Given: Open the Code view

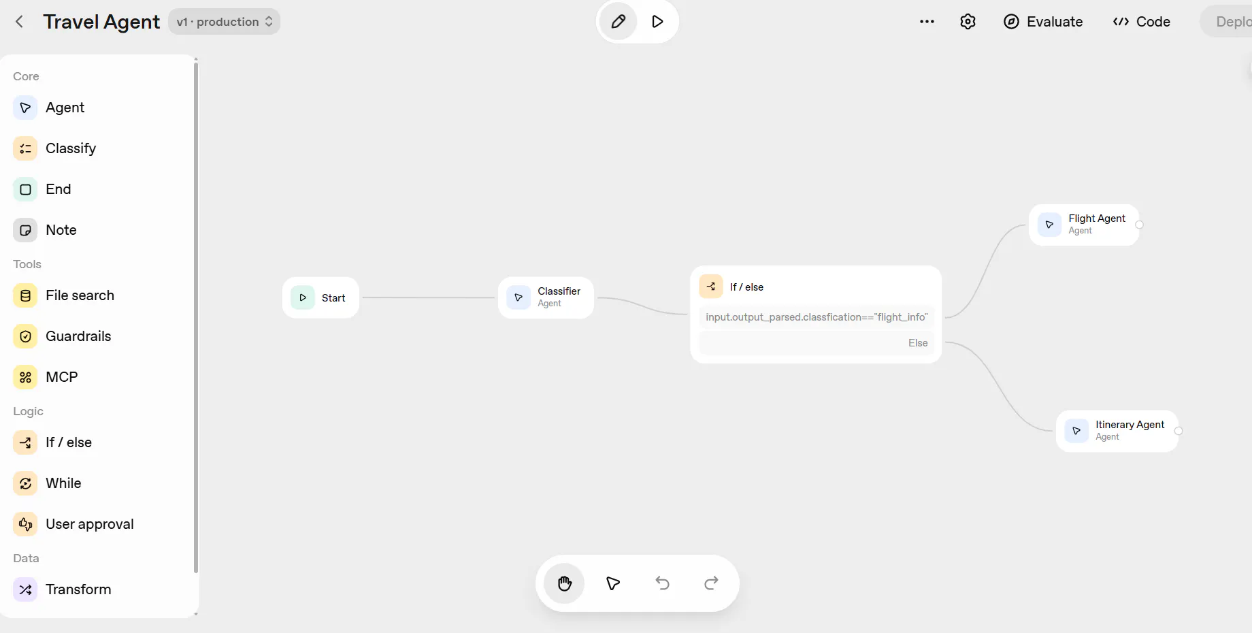Looking at the screenshot, I should point(1142,22).
